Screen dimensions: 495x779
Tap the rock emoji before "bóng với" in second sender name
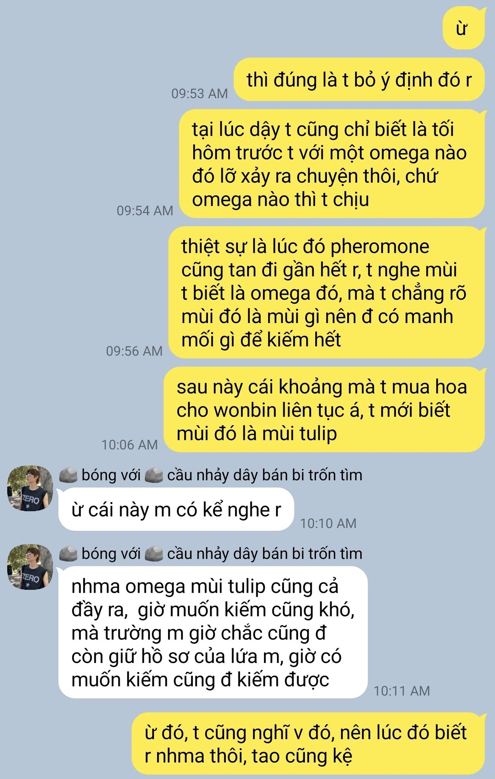coord(68,554)
